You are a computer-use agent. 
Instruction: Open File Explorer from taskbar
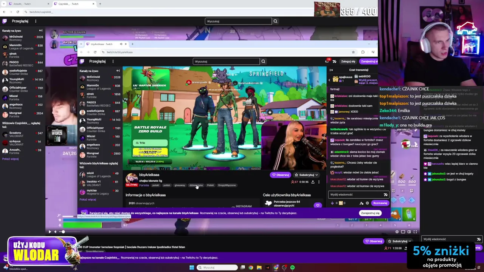coord(259,267)
